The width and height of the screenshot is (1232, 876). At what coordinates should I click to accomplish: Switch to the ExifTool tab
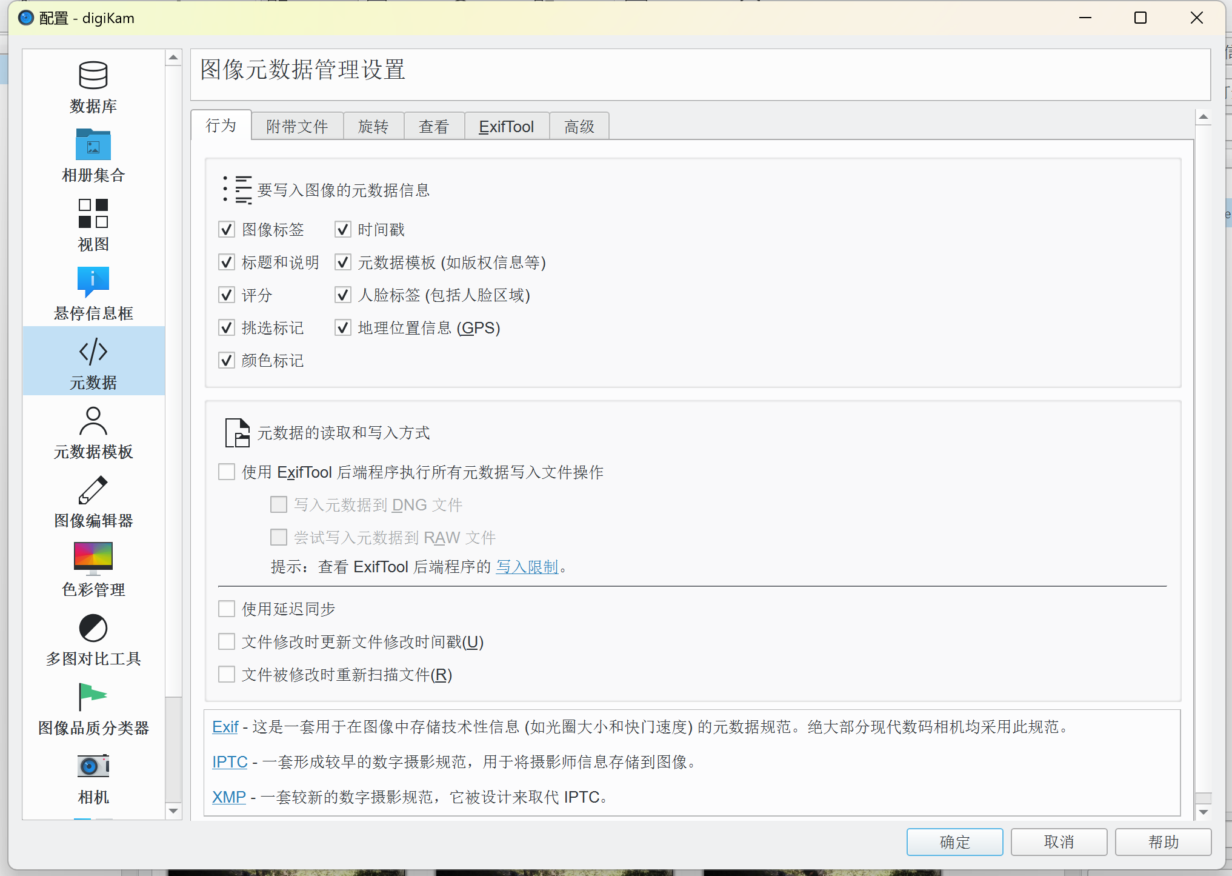tap(506, 127)
